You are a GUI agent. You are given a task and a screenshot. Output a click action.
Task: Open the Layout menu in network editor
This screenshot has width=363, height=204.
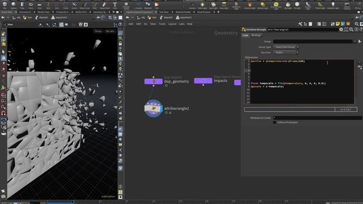[x=172, y=24]
